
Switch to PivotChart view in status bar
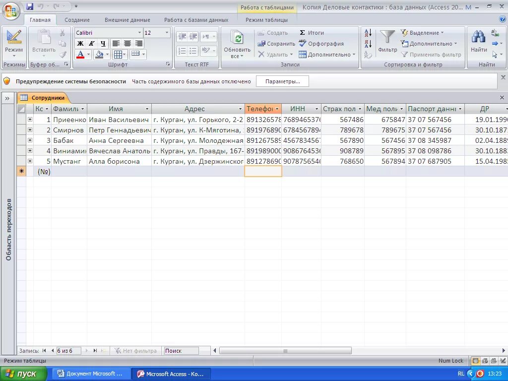[x=494, y=361]
